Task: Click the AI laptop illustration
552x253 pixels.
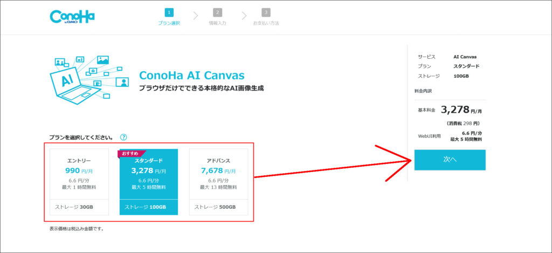Action: point(89,80)
